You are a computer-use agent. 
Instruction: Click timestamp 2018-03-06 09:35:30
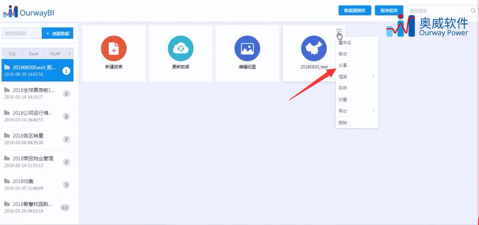[24, 143]
